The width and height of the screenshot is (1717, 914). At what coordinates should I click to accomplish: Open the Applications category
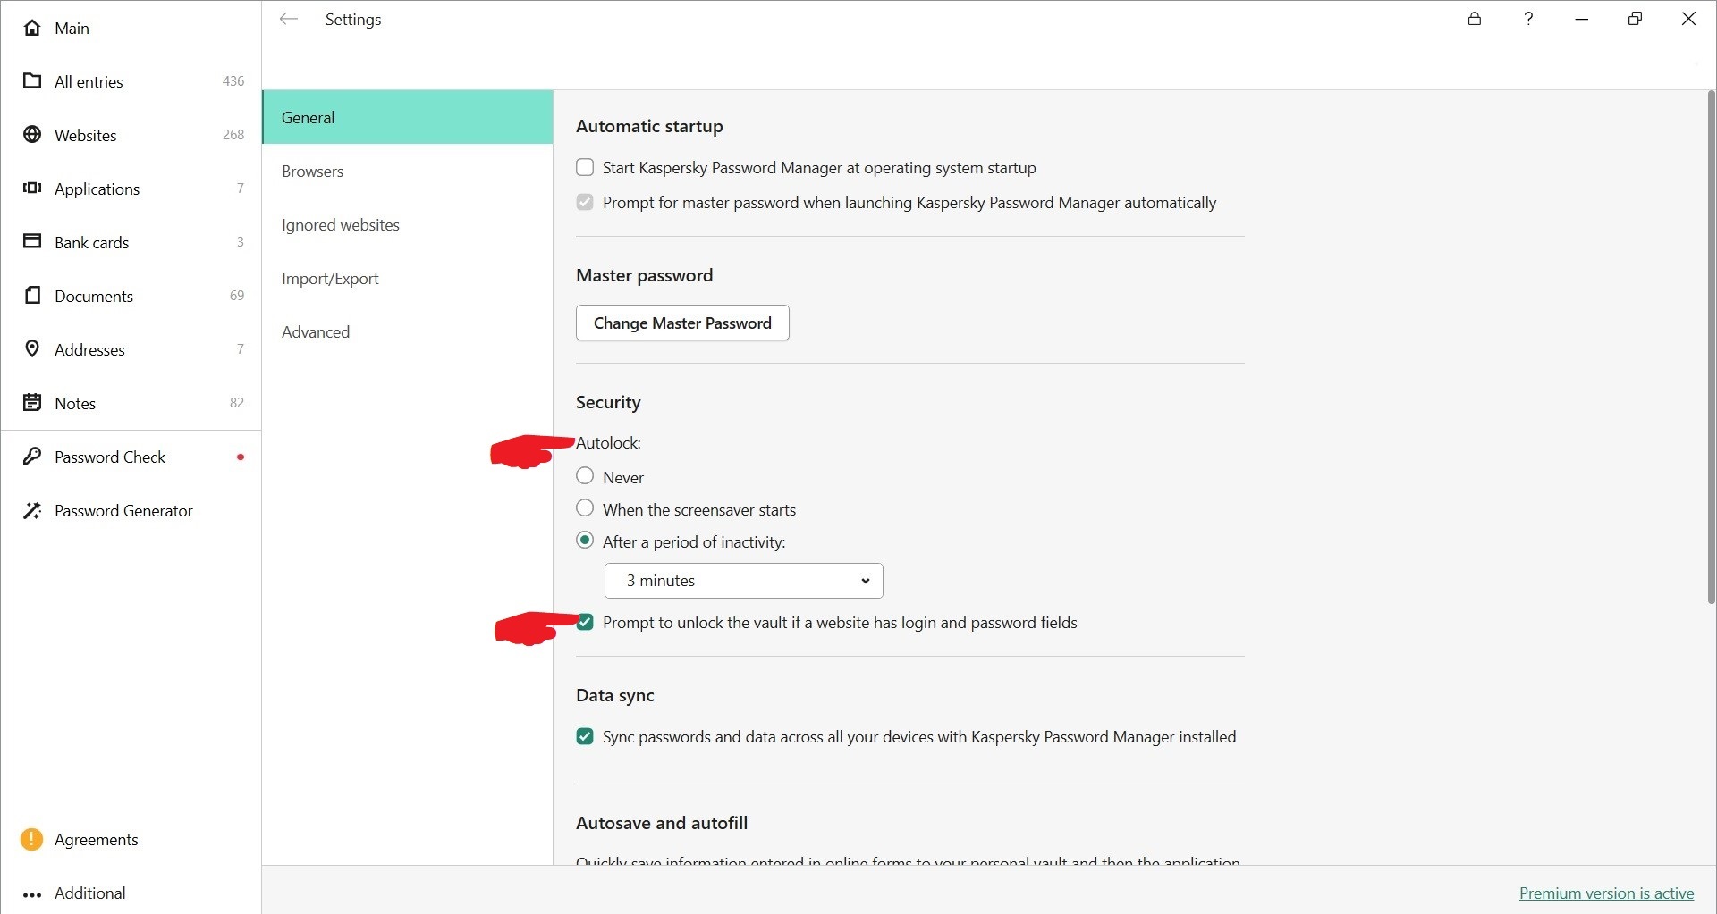click(131, 189)
